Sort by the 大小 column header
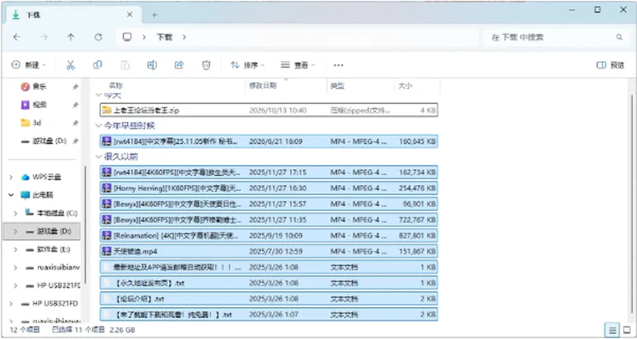 tap(405, 86)
